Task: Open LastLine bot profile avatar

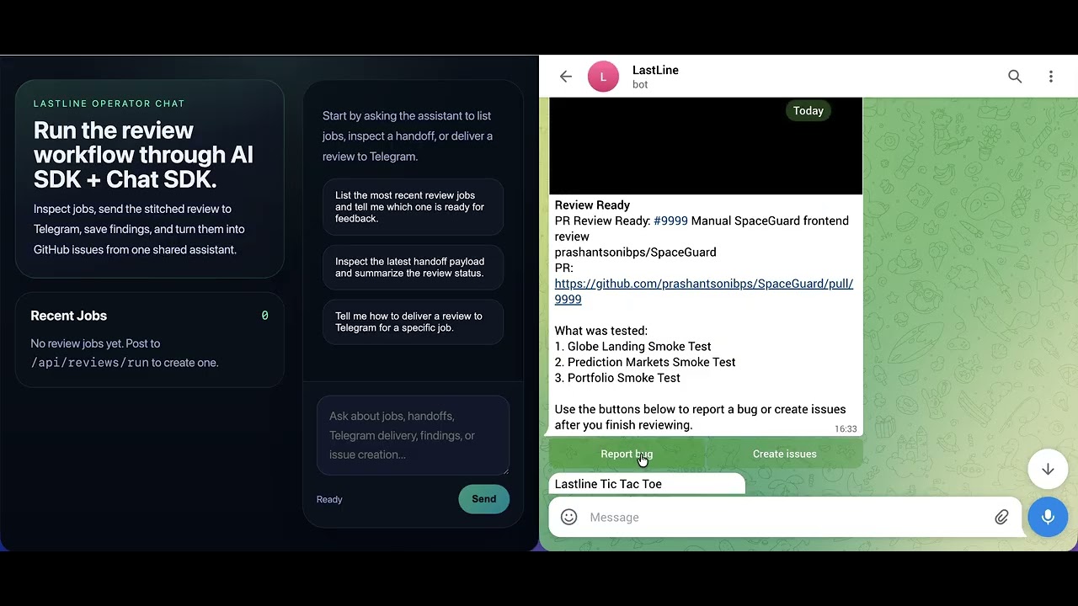Action: [x=603, y=77]
